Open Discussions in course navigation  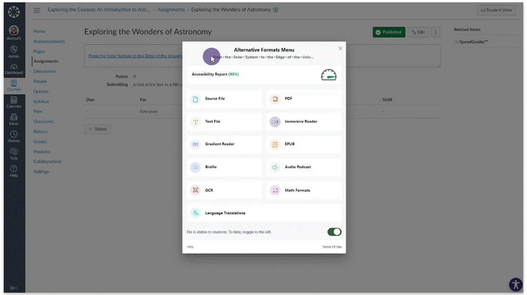tap(45, 71)
